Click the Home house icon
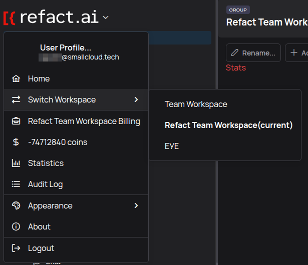The width and height of the screenshot is (308, 265). pyautogui.click(x=16, y=78)
